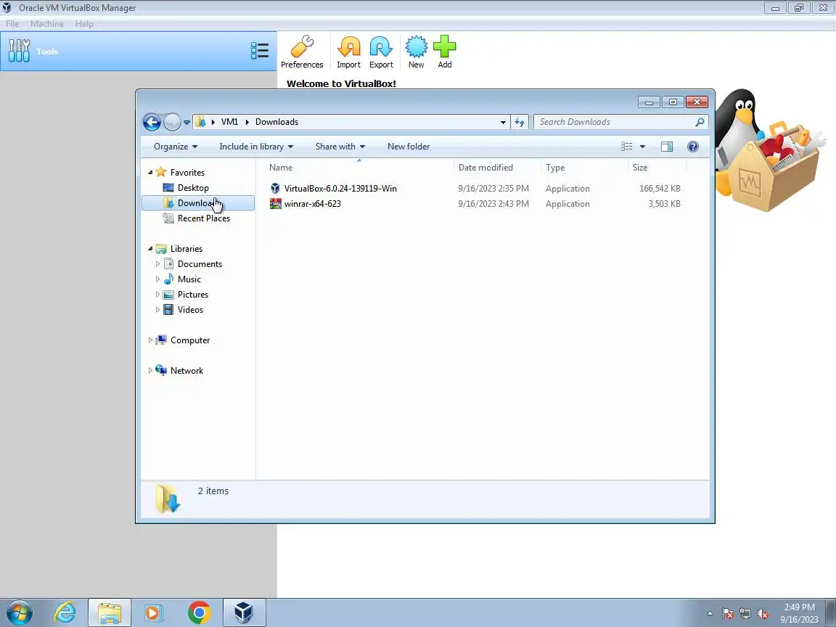Create a New folder
This screenshot has height=627, width=836.
[409, 147]
